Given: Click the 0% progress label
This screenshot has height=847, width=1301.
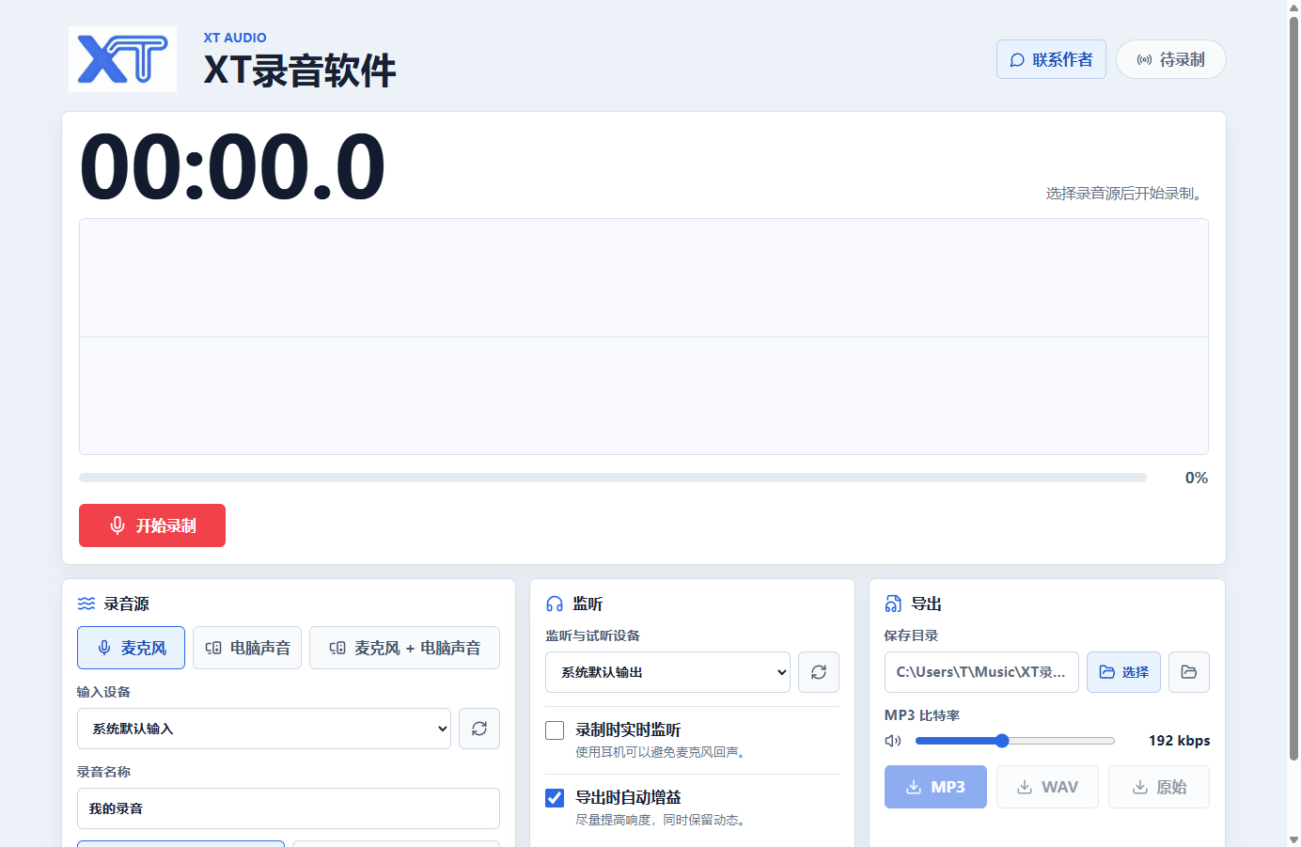Looking at the screenshot, I should [x=1197, y=478].
